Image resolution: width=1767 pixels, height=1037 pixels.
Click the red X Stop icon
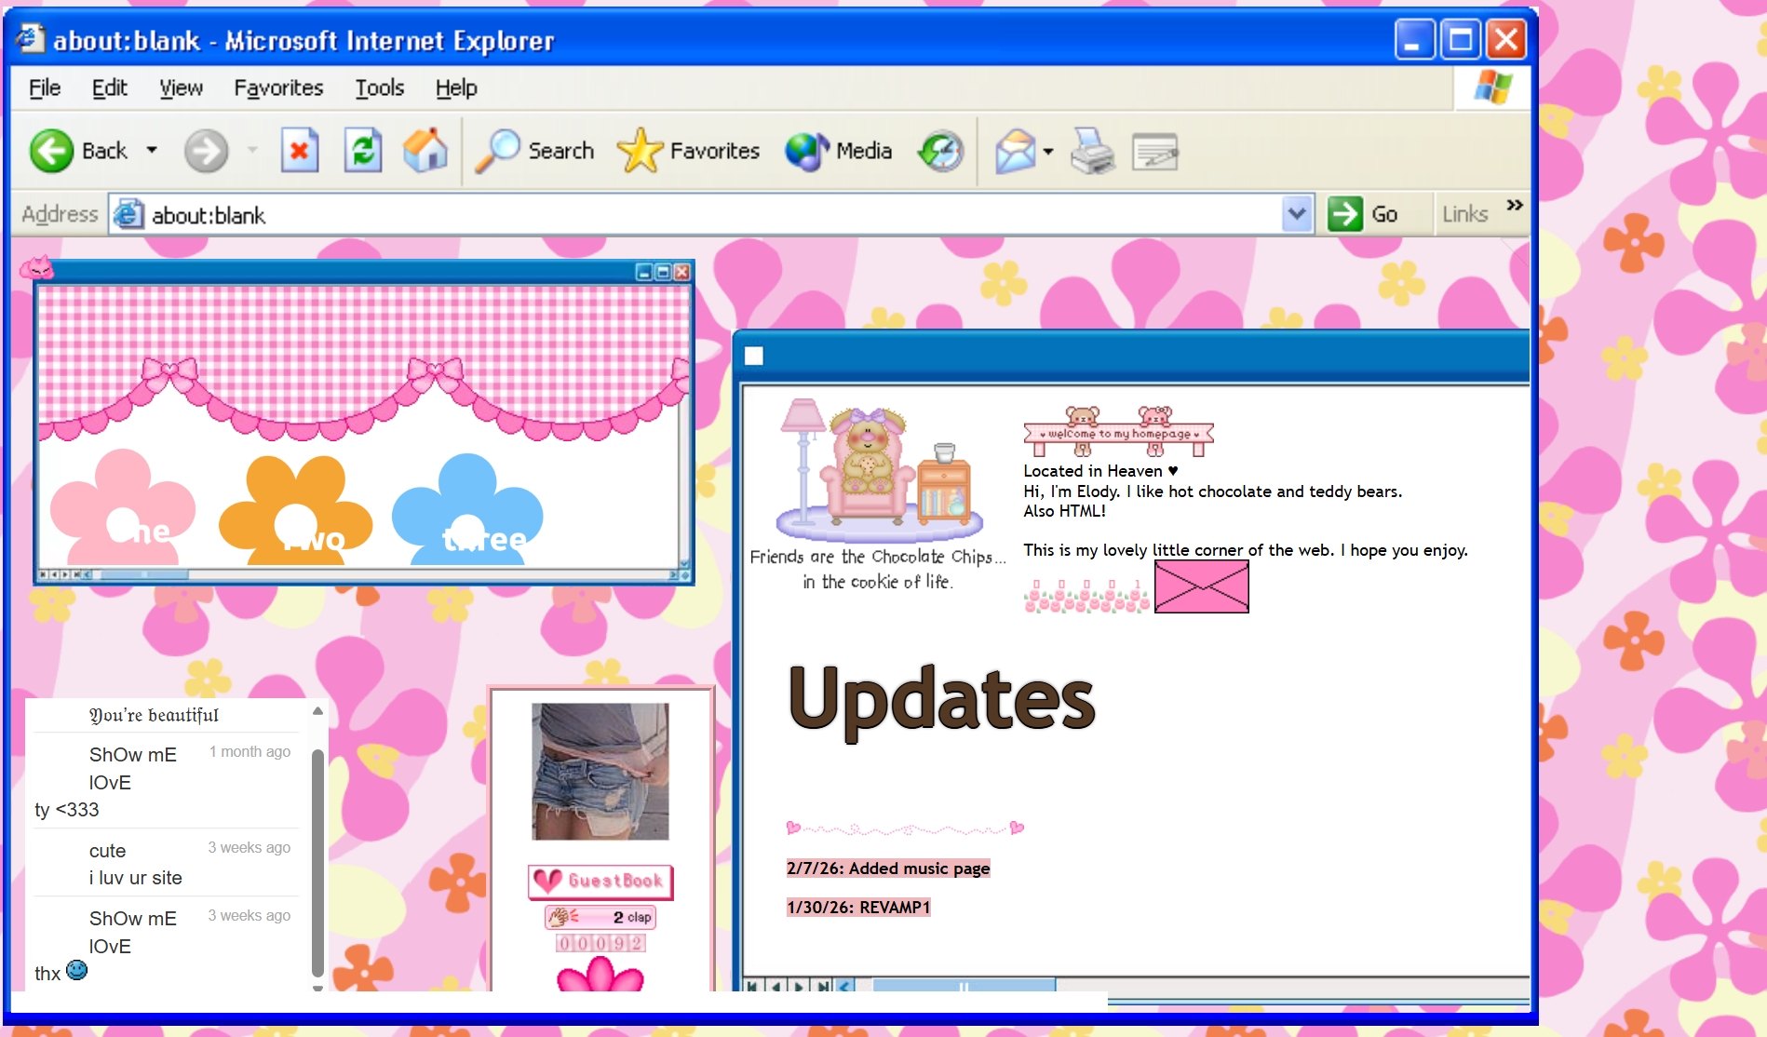tap(300, 151)
